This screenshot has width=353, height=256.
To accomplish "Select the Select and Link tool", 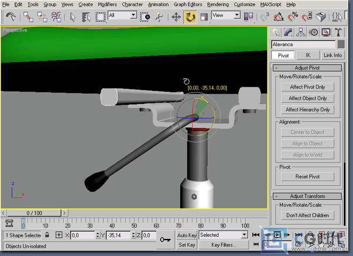I will click(28, 17).
